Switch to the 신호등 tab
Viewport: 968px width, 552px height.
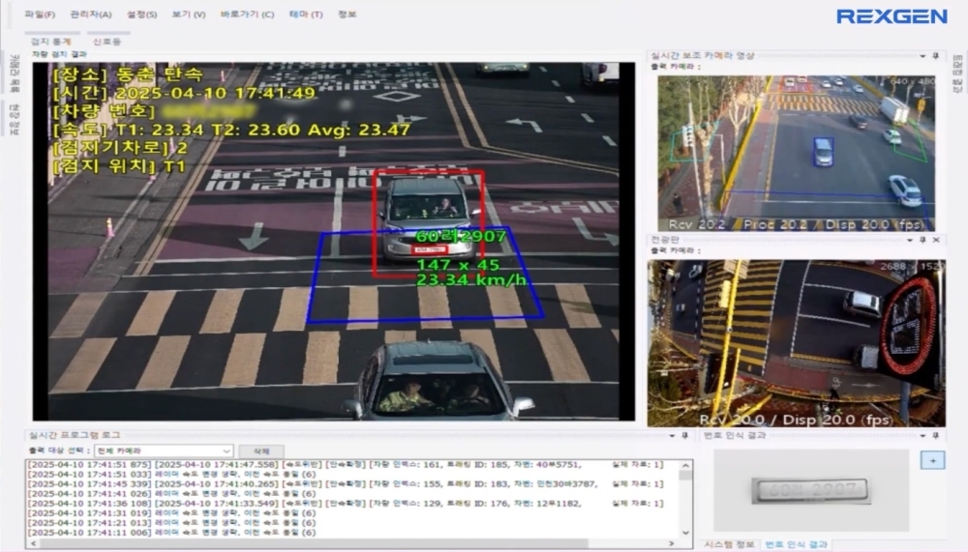click(x=106, y=42)
